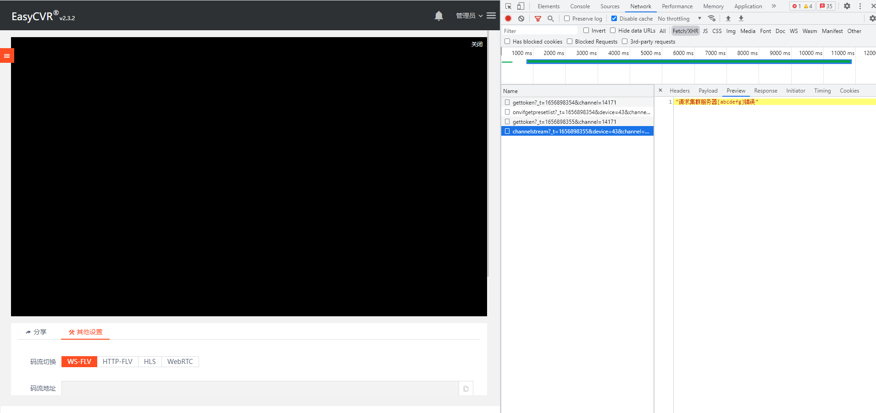Image resolution: width=876 pixels, height=413 pixels.
Task: Clear the network log
Action: (x=521, y=18)
